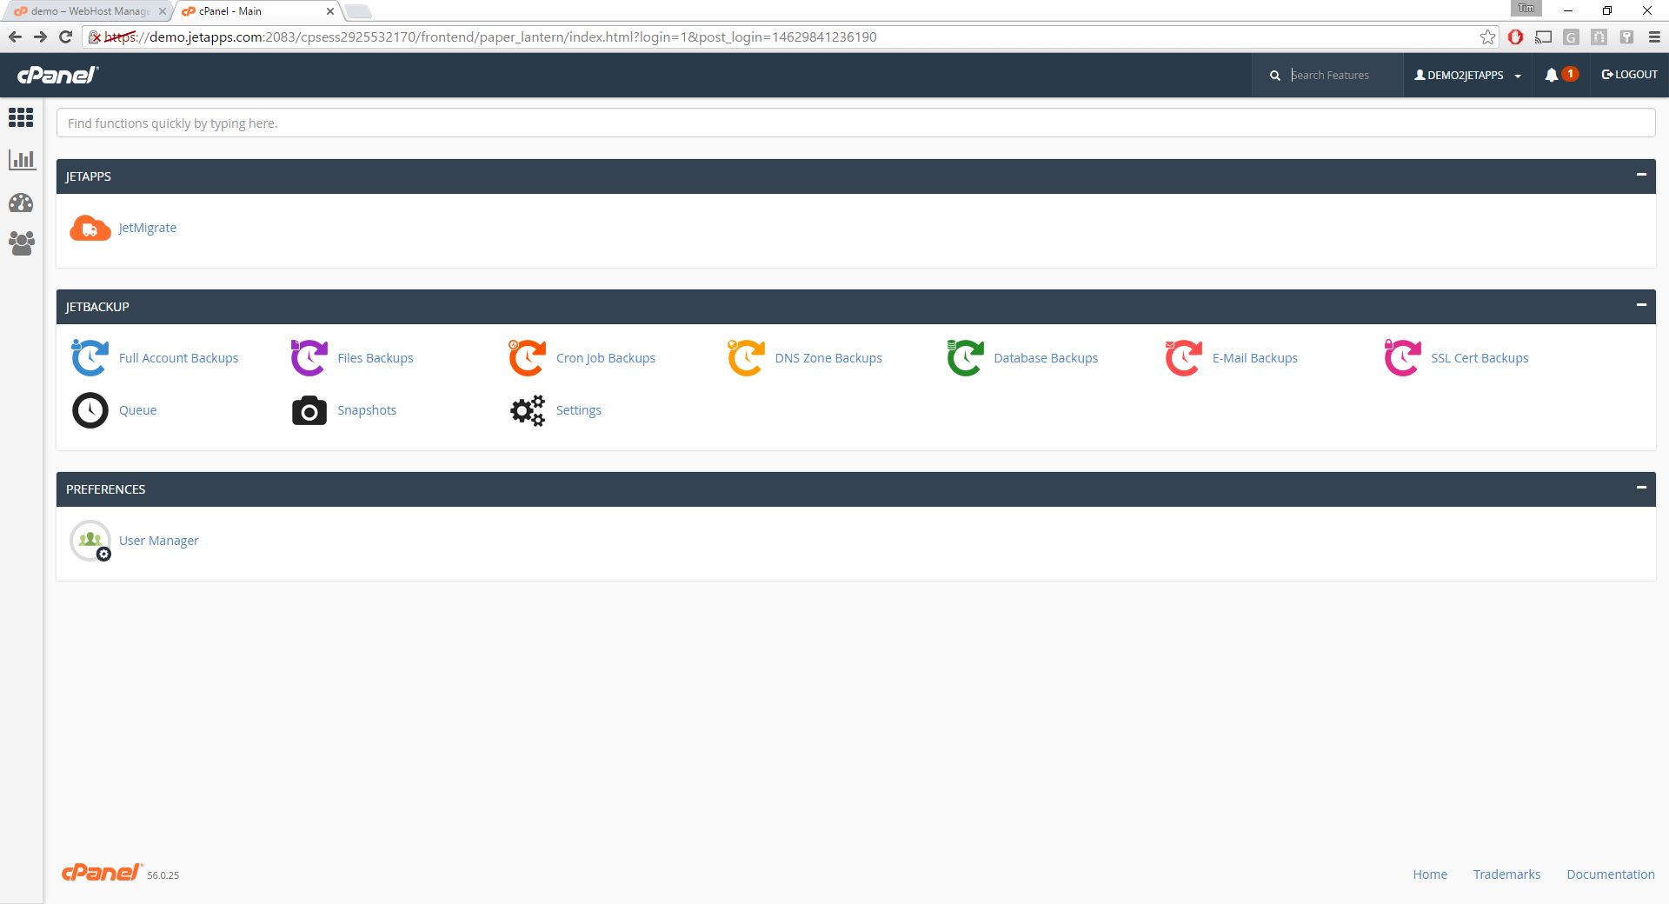Collapse the PREFERENCES section

(x=1641, y=488)
